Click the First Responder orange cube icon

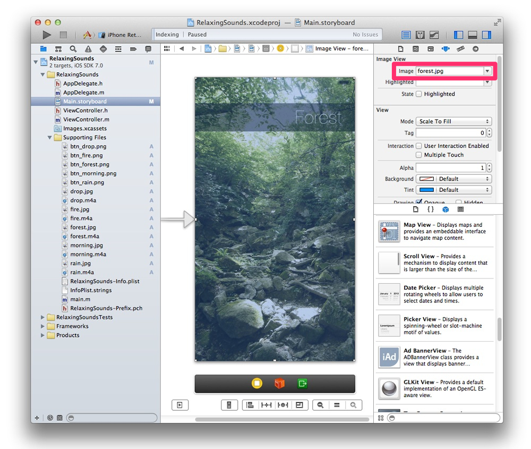[280, 383]
